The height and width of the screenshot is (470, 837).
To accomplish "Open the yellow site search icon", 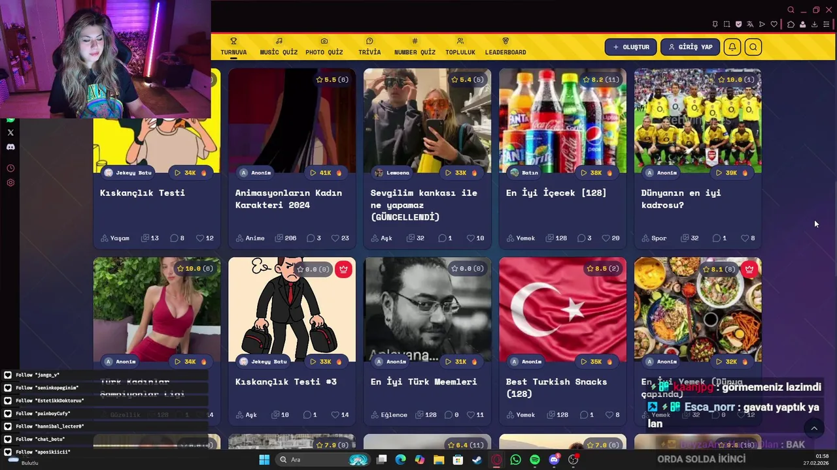I will click(x=753, y=47).
